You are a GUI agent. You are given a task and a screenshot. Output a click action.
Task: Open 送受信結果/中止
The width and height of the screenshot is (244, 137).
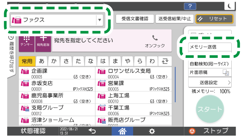[174, 19]
